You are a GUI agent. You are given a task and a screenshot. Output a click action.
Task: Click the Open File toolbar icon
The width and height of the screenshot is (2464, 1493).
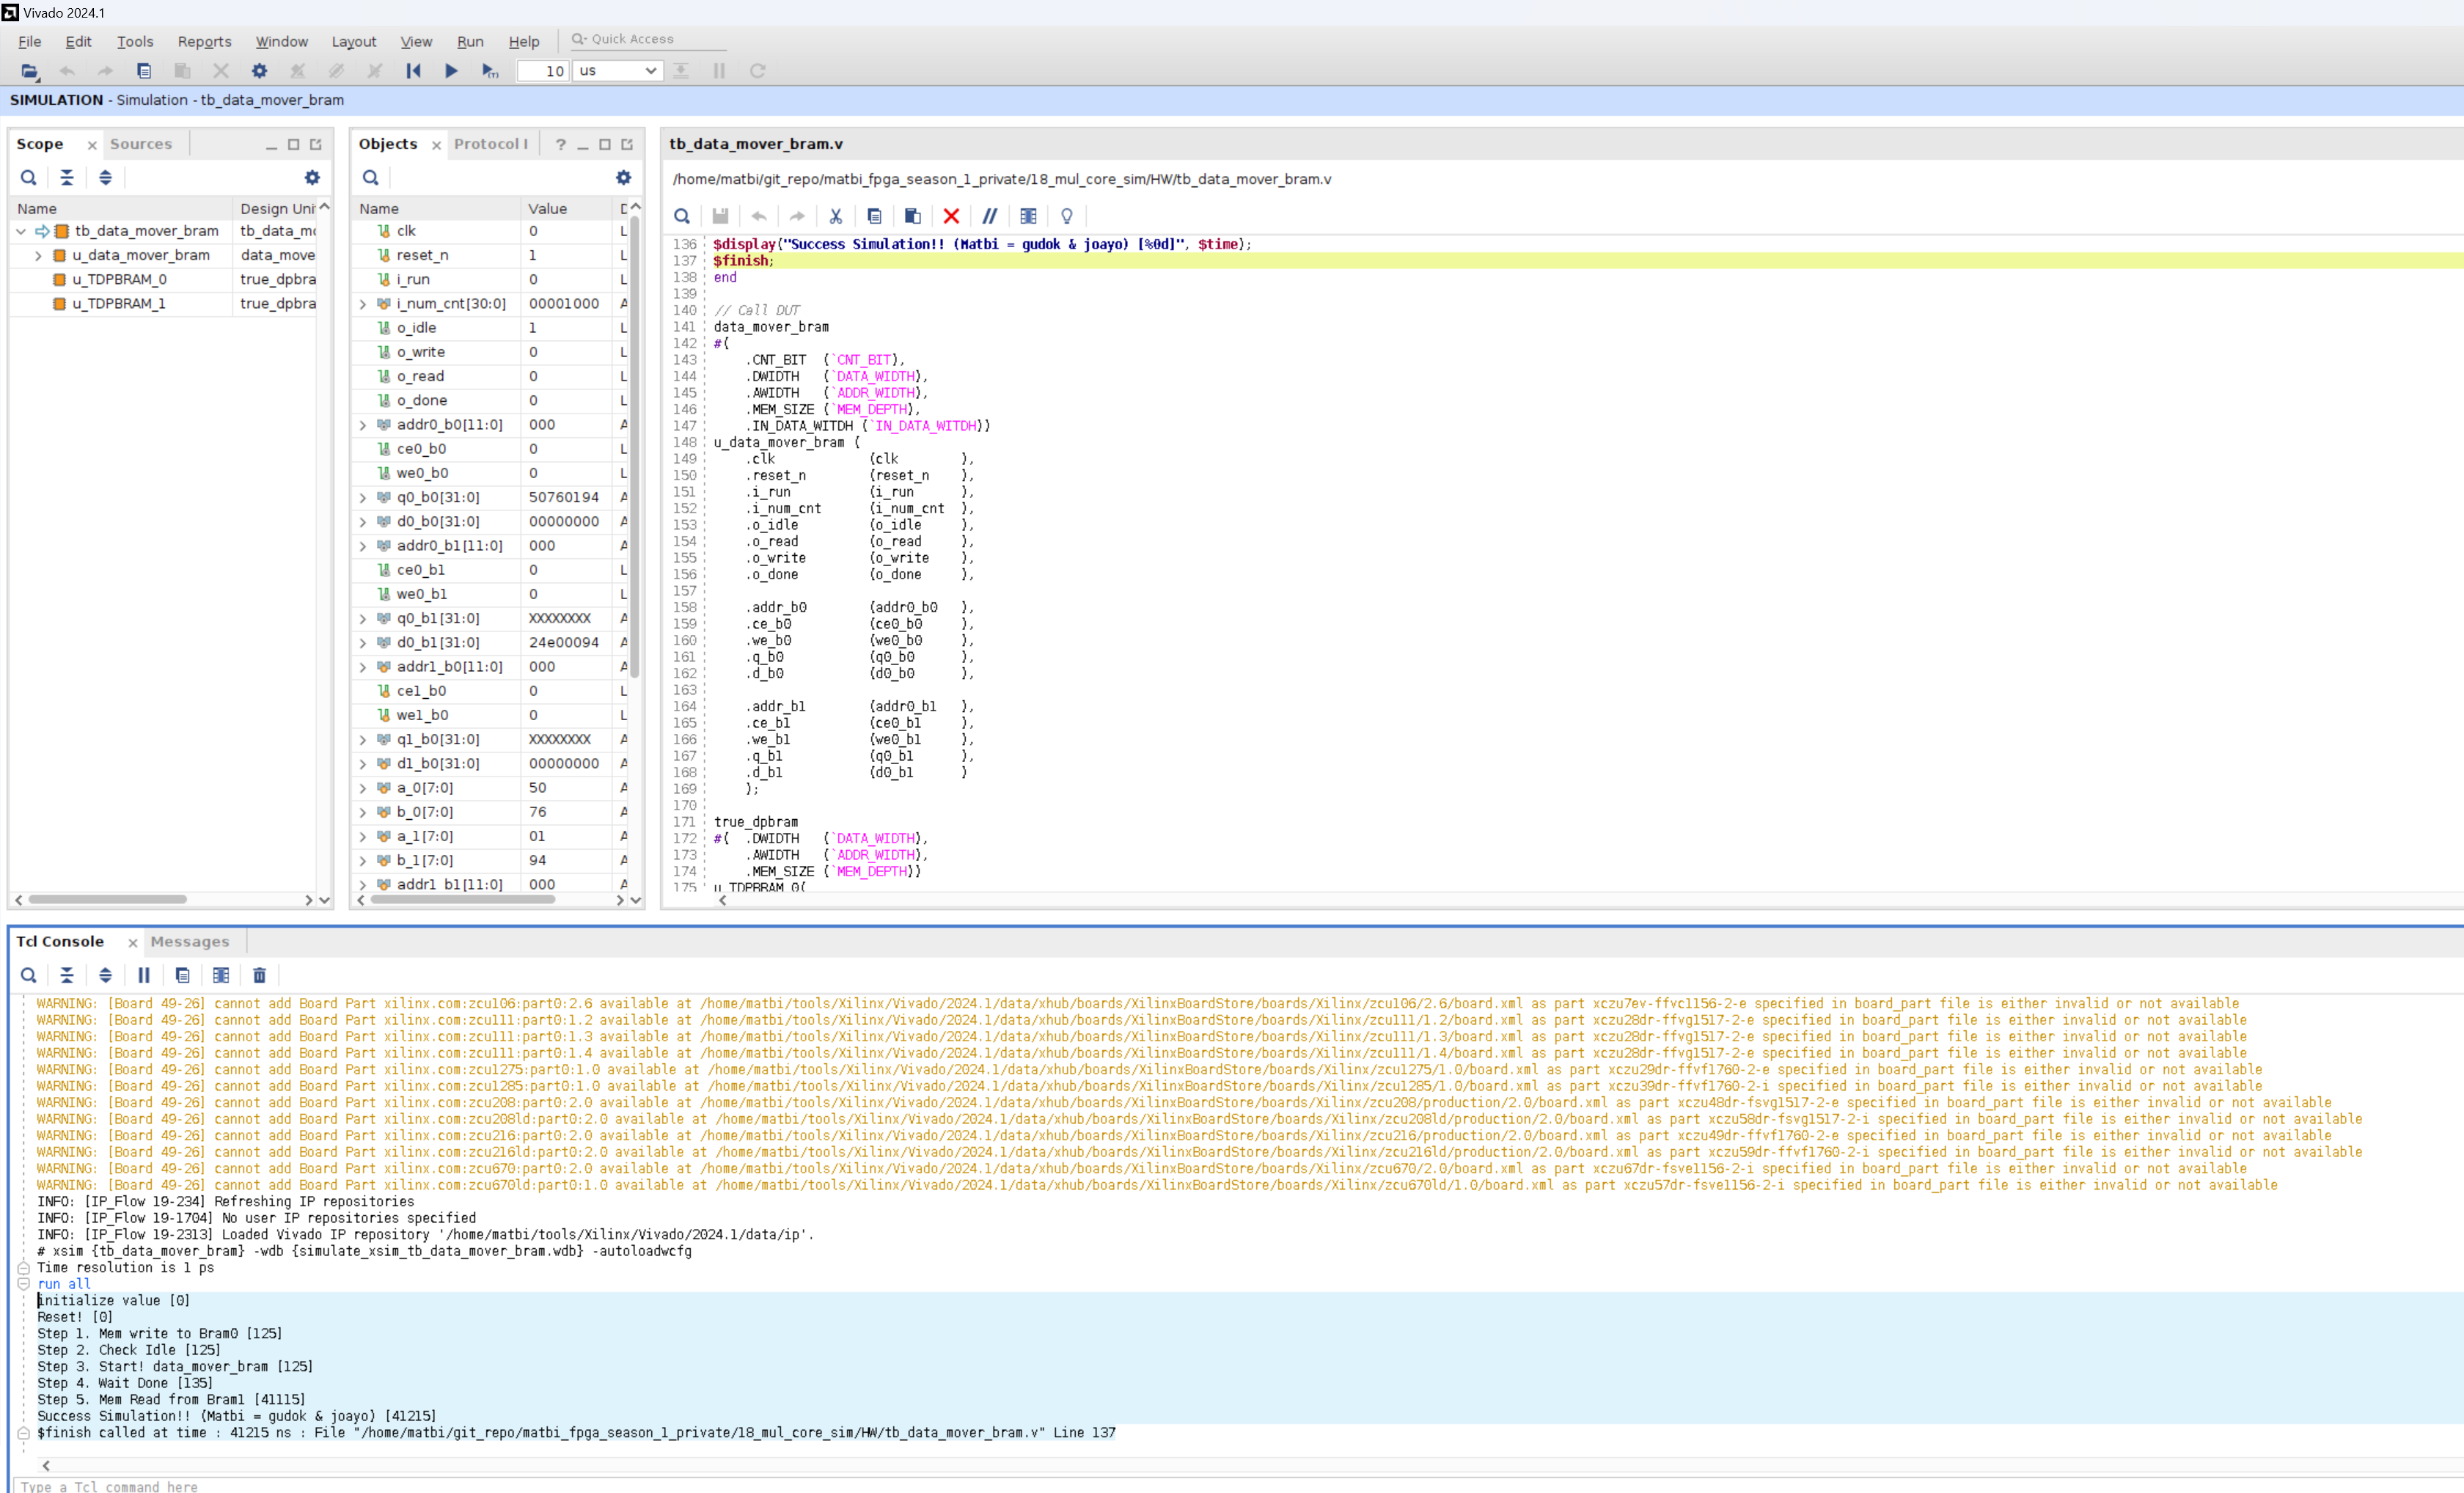29,71
